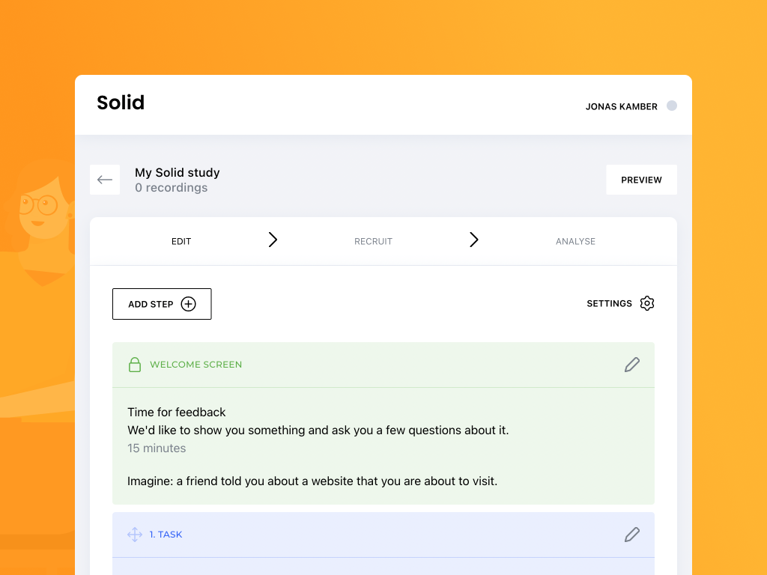Open the Analyse tab
This screenshot has width=767, height=575.
(x=575, y=241)
